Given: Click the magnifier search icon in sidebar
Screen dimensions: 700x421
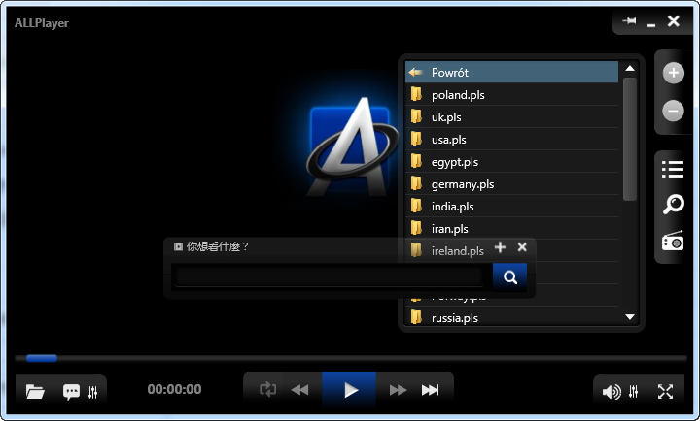Looking at the screenshot, I should (673, 205).
